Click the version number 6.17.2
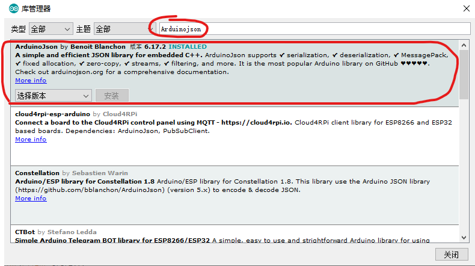Viewport: 475px width, 266px height. [155, 47]
